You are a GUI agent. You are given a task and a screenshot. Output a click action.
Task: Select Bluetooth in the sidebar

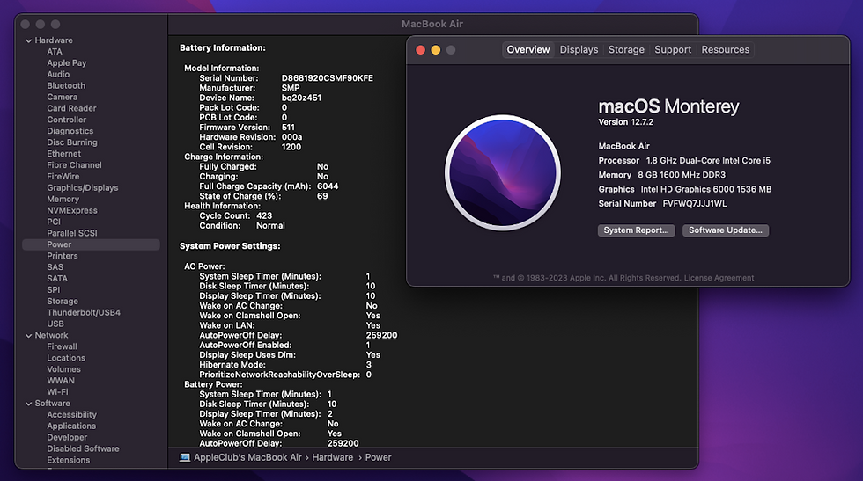tap(66, 86)
